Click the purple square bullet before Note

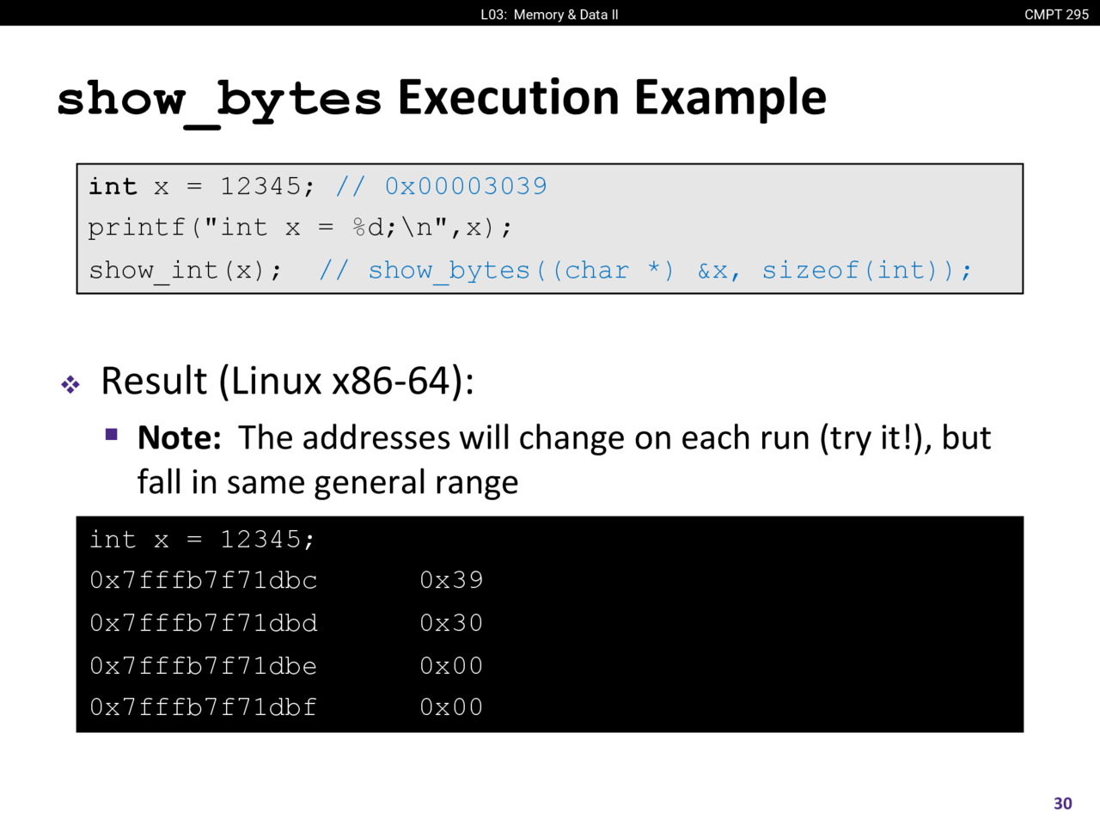(112, 435)
